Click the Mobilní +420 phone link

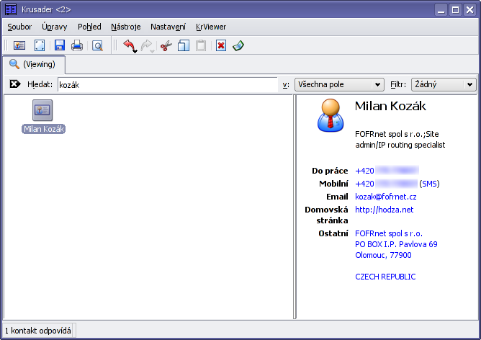click(386, 184)
